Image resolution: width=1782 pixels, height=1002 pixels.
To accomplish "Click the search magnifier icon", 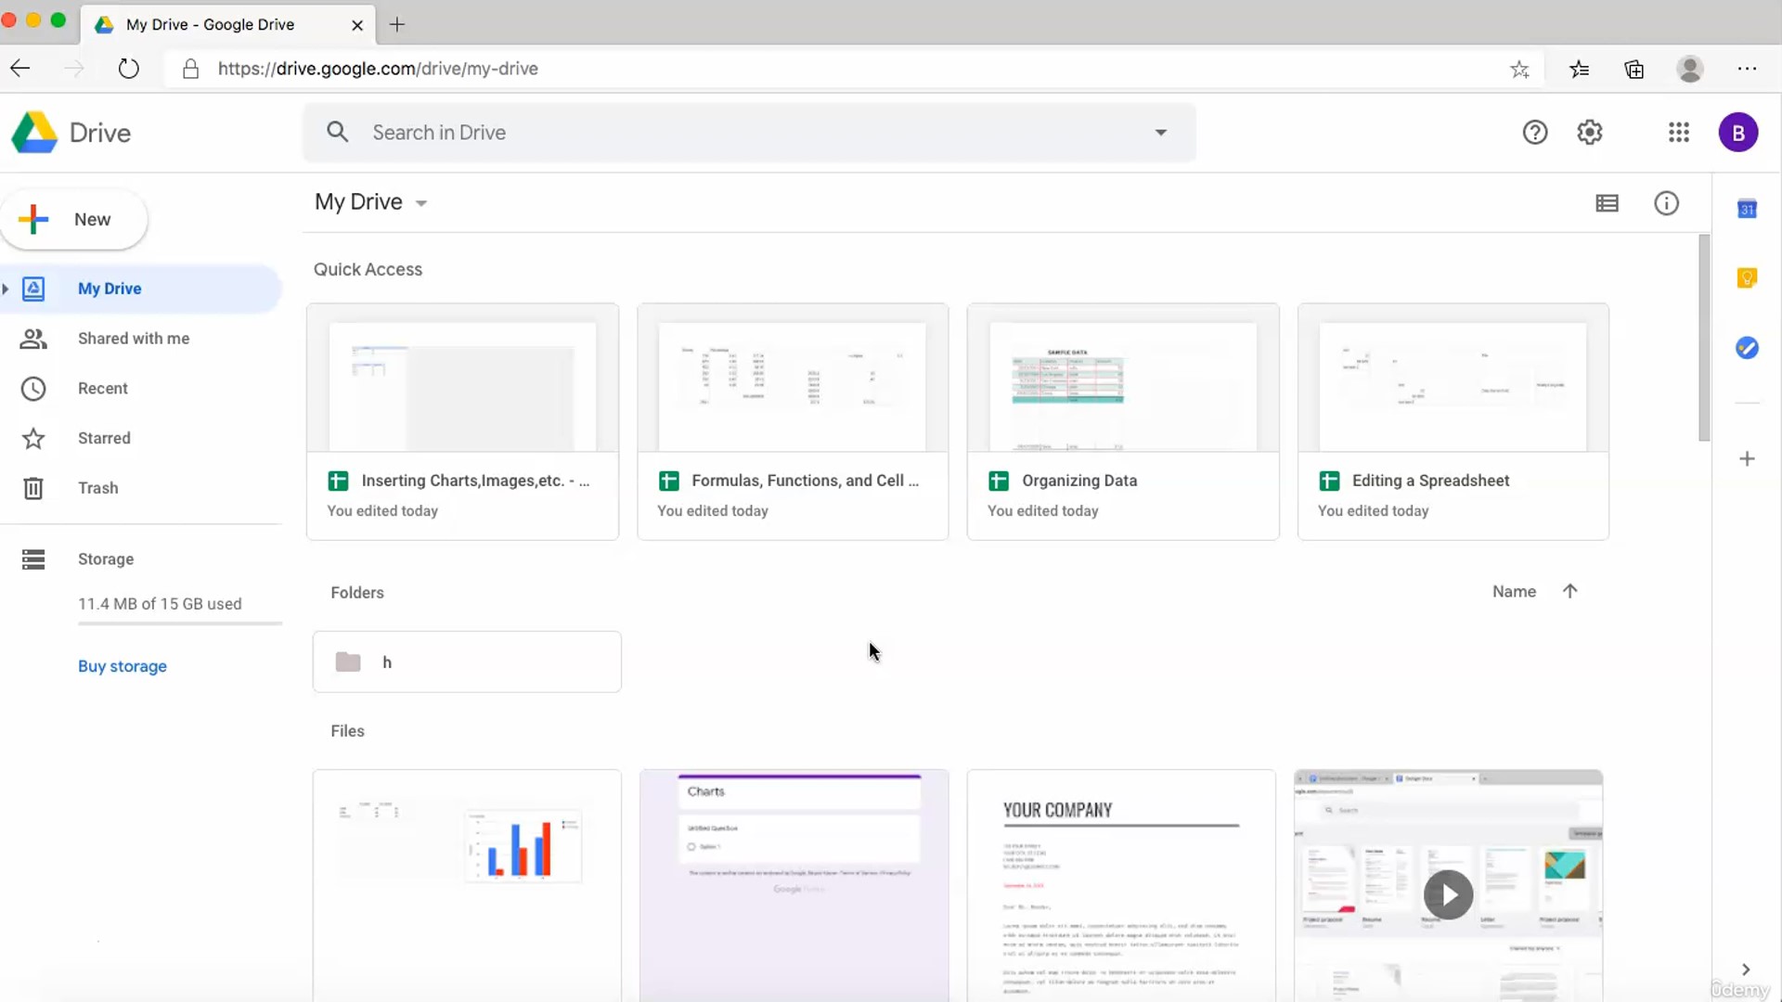I will tap(338, 133).
